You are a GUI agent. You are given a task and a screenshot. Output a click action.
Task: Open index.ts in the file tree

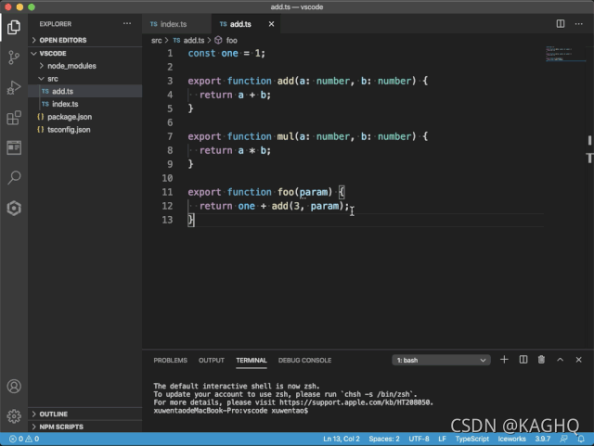pyautogui.click(x=85, y=104)
